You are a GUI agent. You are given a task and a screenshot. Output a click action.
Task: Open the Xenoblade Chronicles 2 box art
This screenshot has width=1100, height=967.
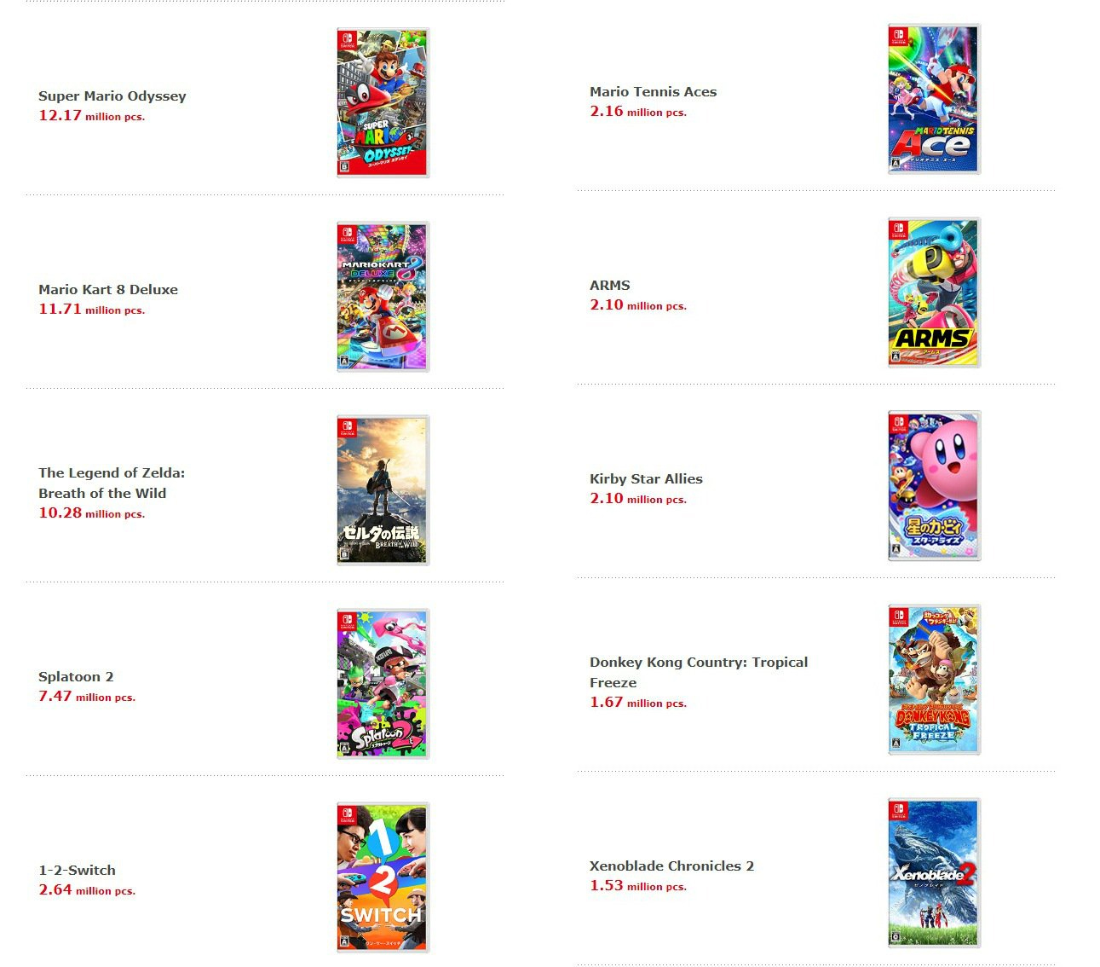934,873
